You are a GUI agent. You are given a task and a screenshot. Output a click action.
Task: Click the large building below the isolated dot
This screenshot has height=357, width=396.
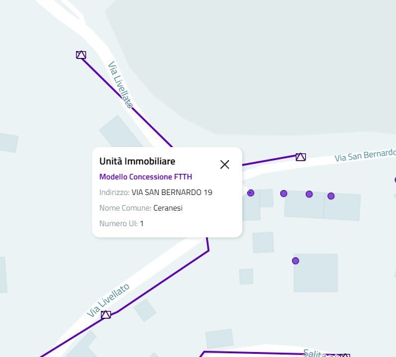click(x=315, y=273)
